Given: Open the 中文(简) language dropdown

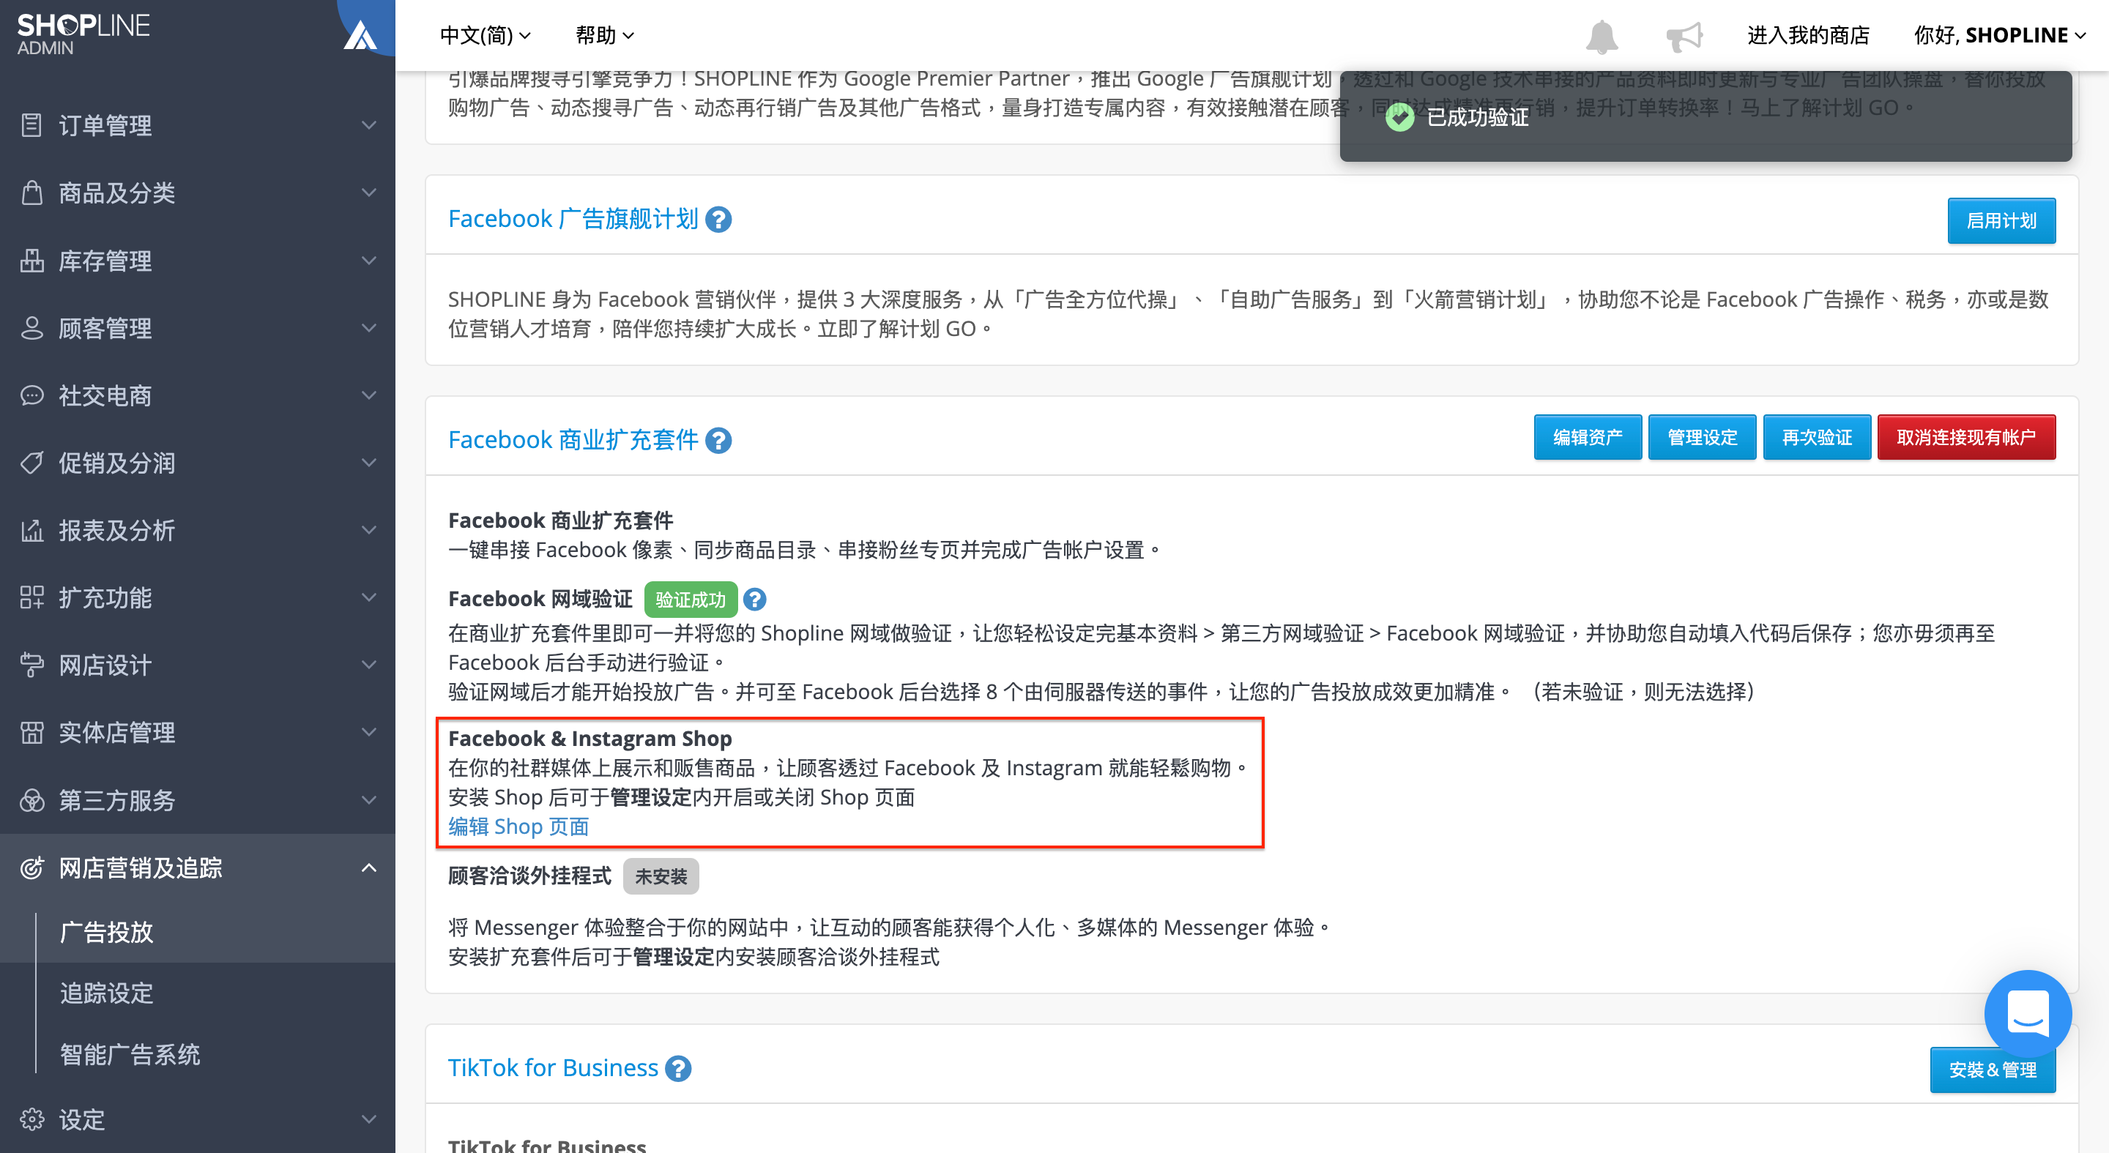Looking at the screenshot, I should pos(486,35).
